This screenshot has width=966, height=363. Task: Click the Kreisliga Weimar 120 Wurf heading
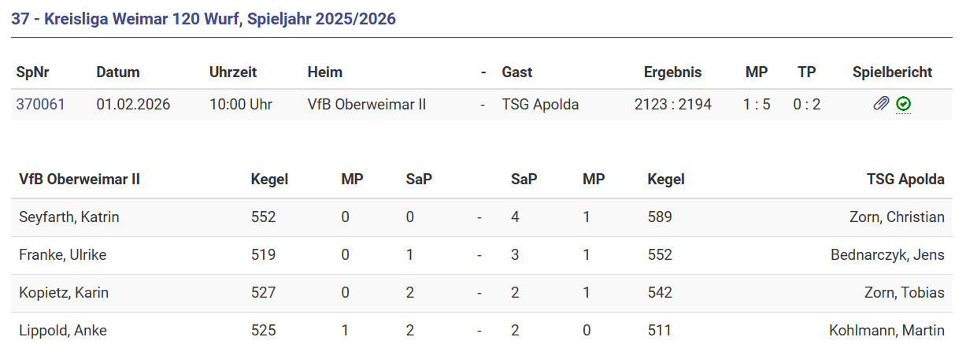click(x=203, y=19)
